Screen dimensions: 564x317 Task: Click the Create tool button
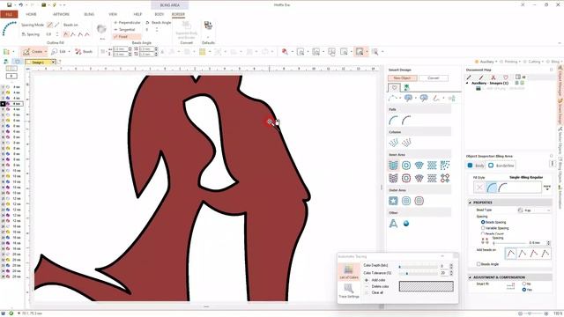pyautogui.click(x=33, y=52)
